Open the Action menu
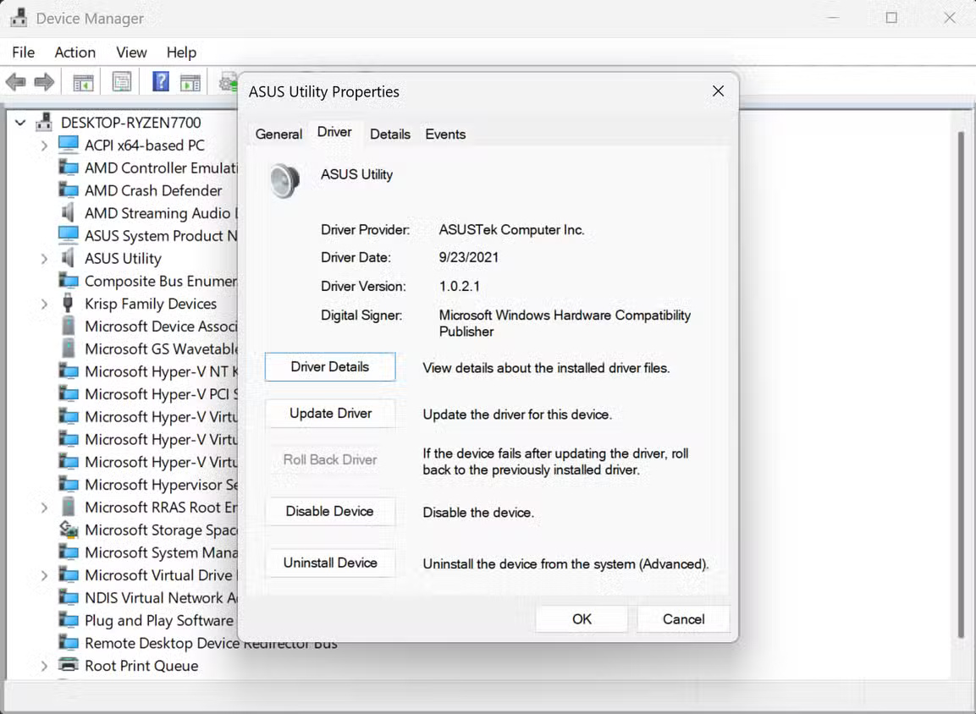Image resolution: width=976 pixels, height=714 pixels. coord(74,52)
